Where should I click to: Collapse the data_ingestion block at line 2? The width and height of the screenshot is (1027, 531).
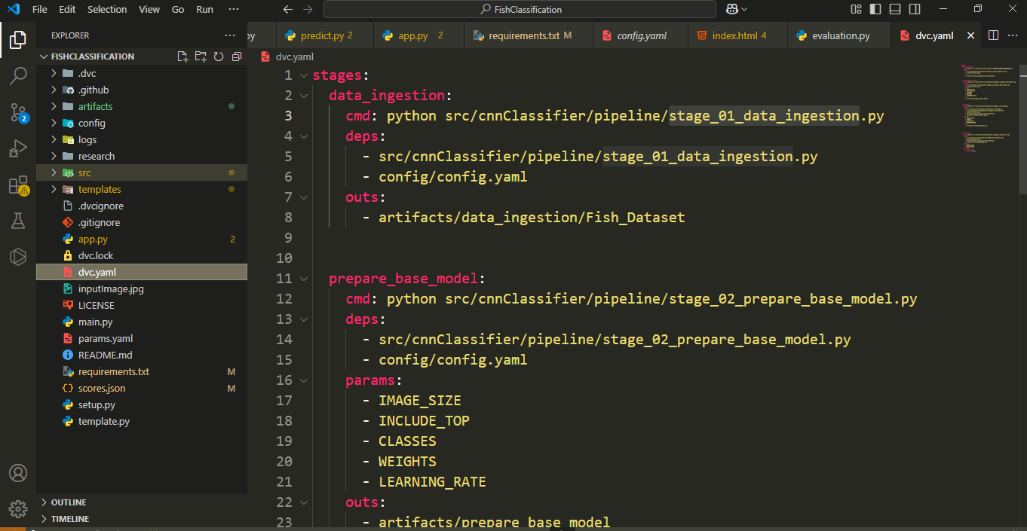(304, 96)
